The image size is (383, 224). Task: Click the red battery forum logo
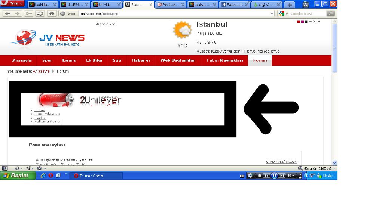pyautogui.click(x=56, y=100)
